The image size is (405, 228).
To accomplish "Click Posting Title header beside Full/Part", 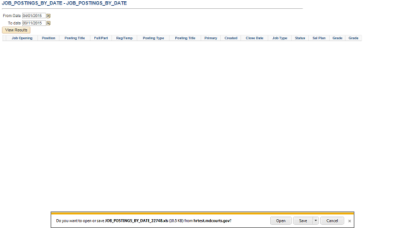I will [75, 38].
